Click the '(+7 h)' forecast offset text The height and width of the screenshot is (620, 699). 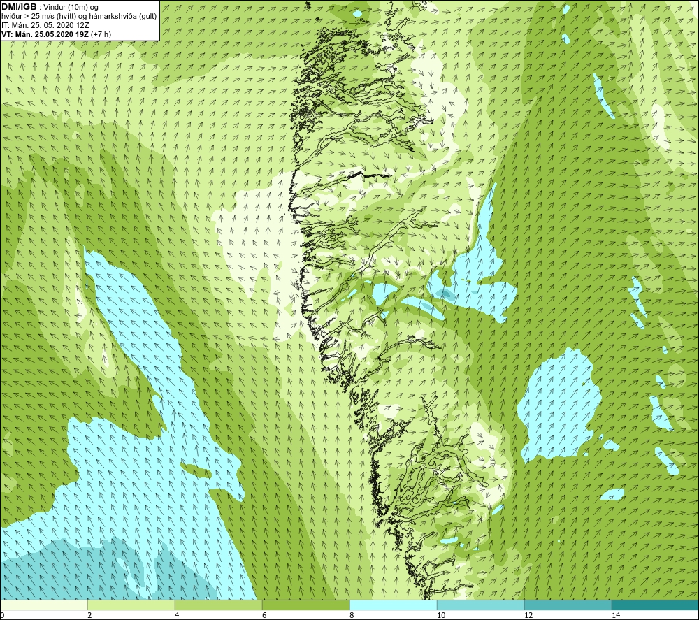(101, 34)
